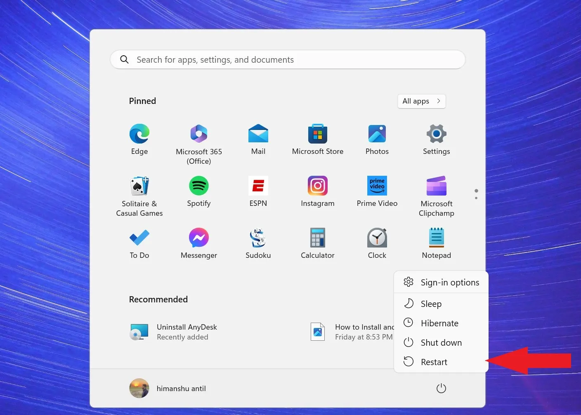Launch the Calculator app

[x=317, y=242]
